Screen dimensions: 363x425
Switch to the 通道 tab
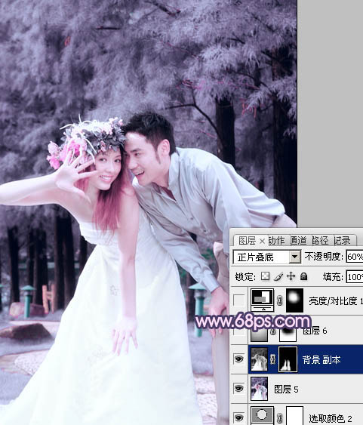point(299,240)
